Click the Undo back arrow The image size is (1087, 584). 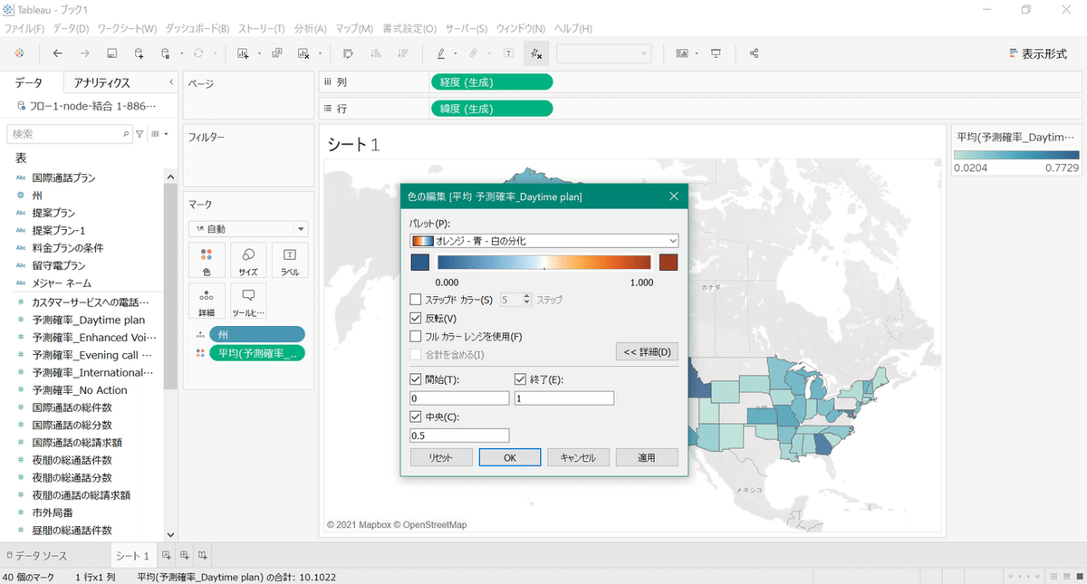[58, 53]
